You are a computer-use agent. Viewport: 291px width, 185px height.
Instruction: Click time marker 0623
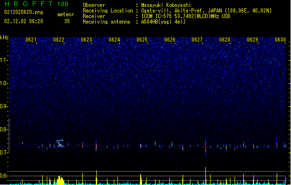click(87, 40)
